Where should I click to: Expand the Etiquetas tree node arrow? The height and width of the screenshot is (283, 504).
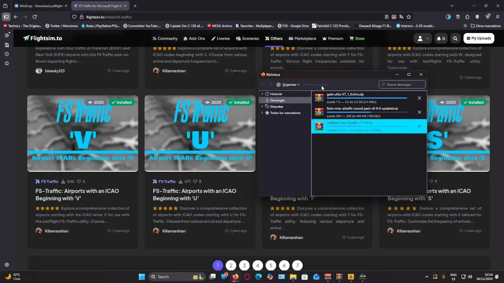point(262,107)
